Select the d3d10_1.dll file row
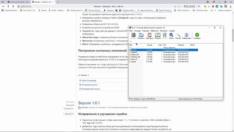Screen dimensions: 234x132 (163, 55)
